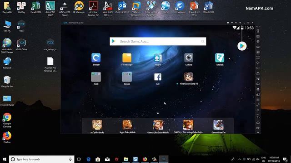Screen dimensions: 291x163
Task: Open Excel 2016 desktop shortcut
Action: [x=36, y=7]
